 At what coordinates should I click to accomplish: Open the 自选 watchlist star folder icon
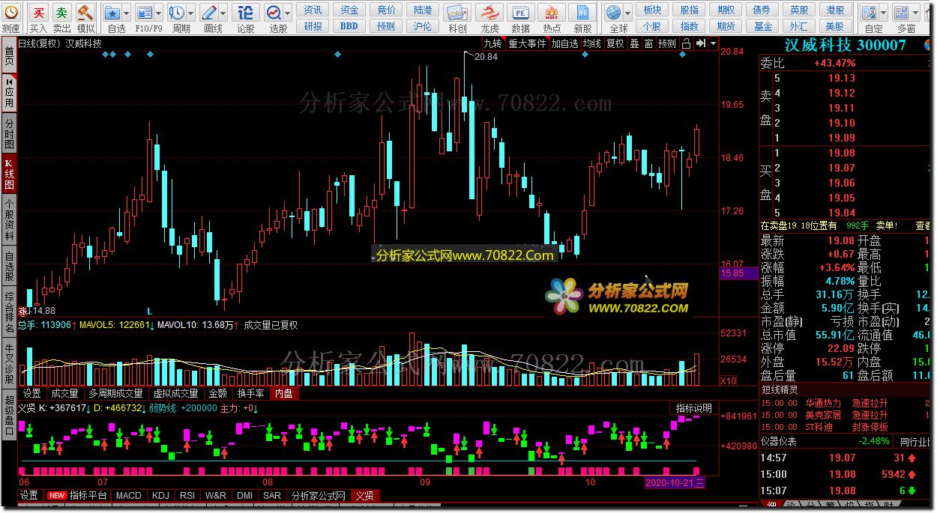tap(112, 13)
